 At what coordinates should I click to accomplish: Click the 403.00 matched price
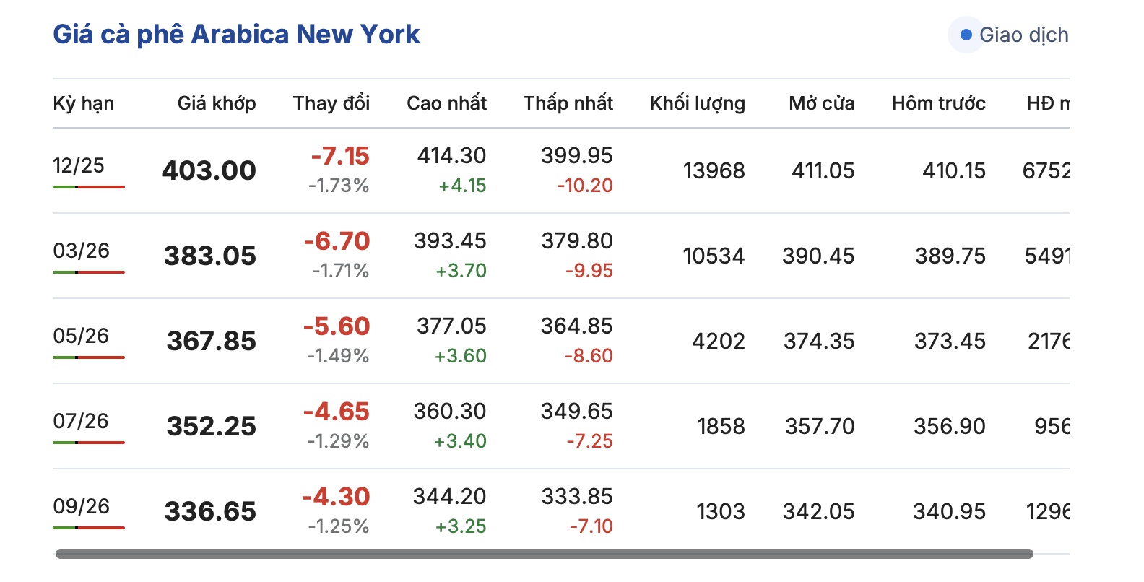pyautogui.click(x=209, y=171)
